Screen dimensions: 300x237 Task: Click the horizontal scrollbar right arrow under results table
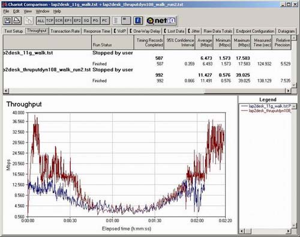coord(288,91)
